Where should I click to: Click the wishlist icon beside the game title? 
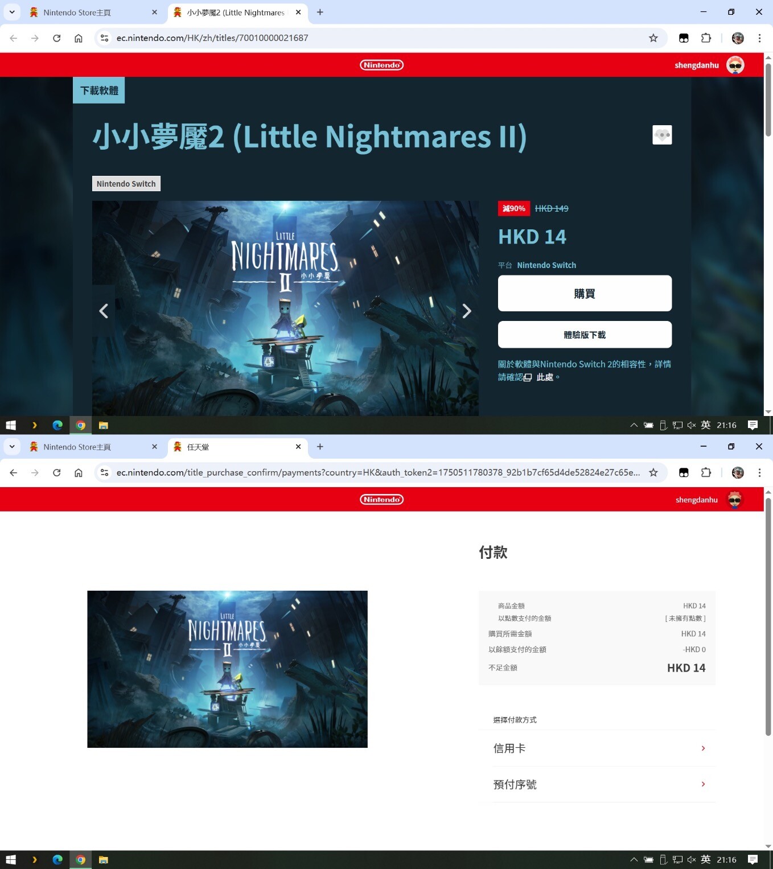pos(662,135)
